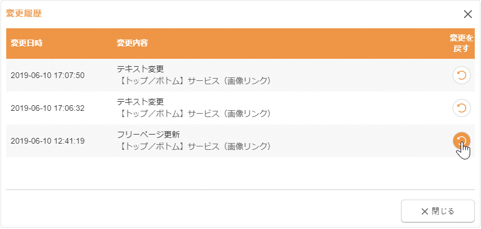481x229 pixels.
Task: Click the 変更内容 column header
Action: pos(133,44)
